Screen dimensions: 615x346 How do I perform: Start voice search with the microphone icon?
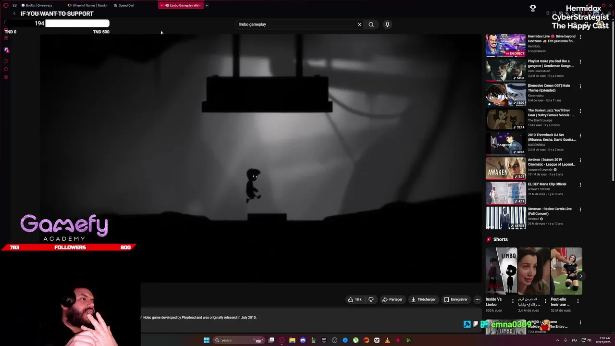pos(387,25)
